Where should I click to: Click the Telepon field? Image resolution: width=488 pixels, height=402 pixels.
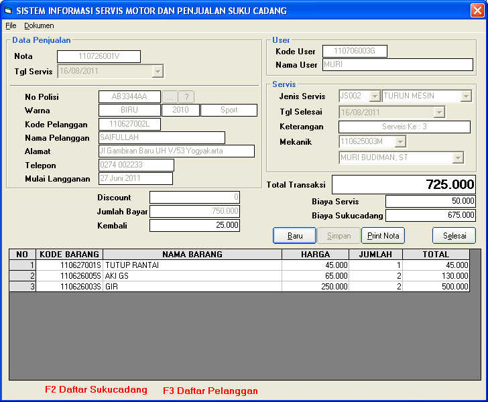(x=136, y=165)
